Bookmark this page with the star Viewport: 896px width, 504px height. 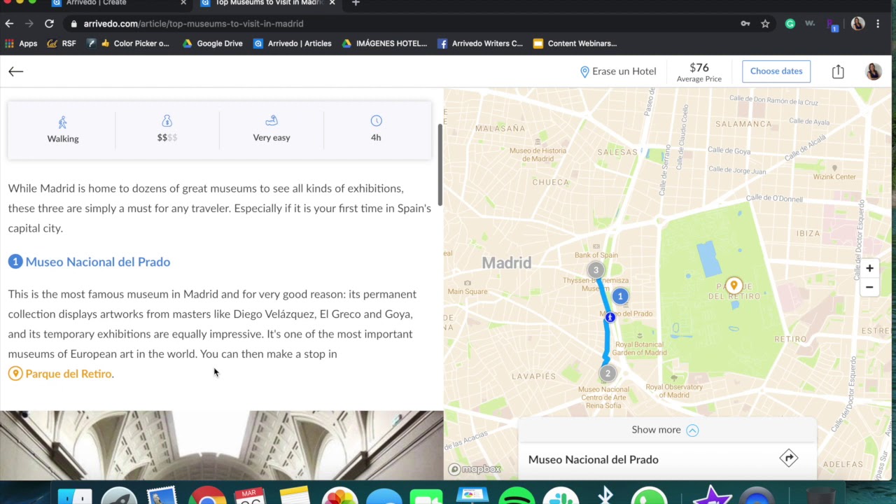coord(765,23)
